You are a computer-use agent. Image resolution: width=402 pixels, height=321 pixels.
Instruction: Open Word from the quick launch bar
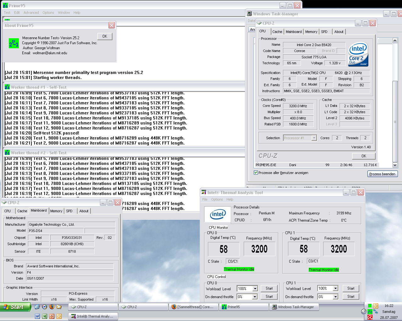pos(37,316)
